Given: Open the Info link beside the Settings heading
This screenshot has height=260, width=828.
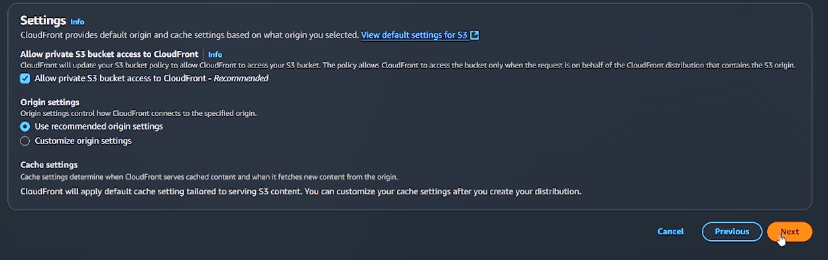Looking at the screenshot, I should click(78, 22).
